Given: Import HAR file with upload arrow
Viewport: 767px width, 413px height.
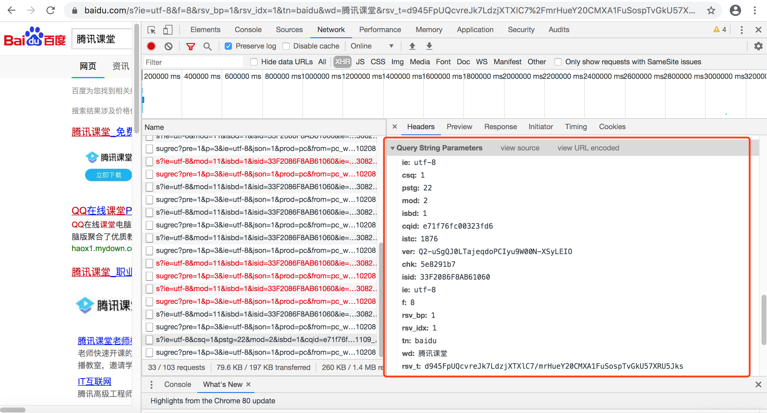Looking at the screenshot, I should (412, 46).
